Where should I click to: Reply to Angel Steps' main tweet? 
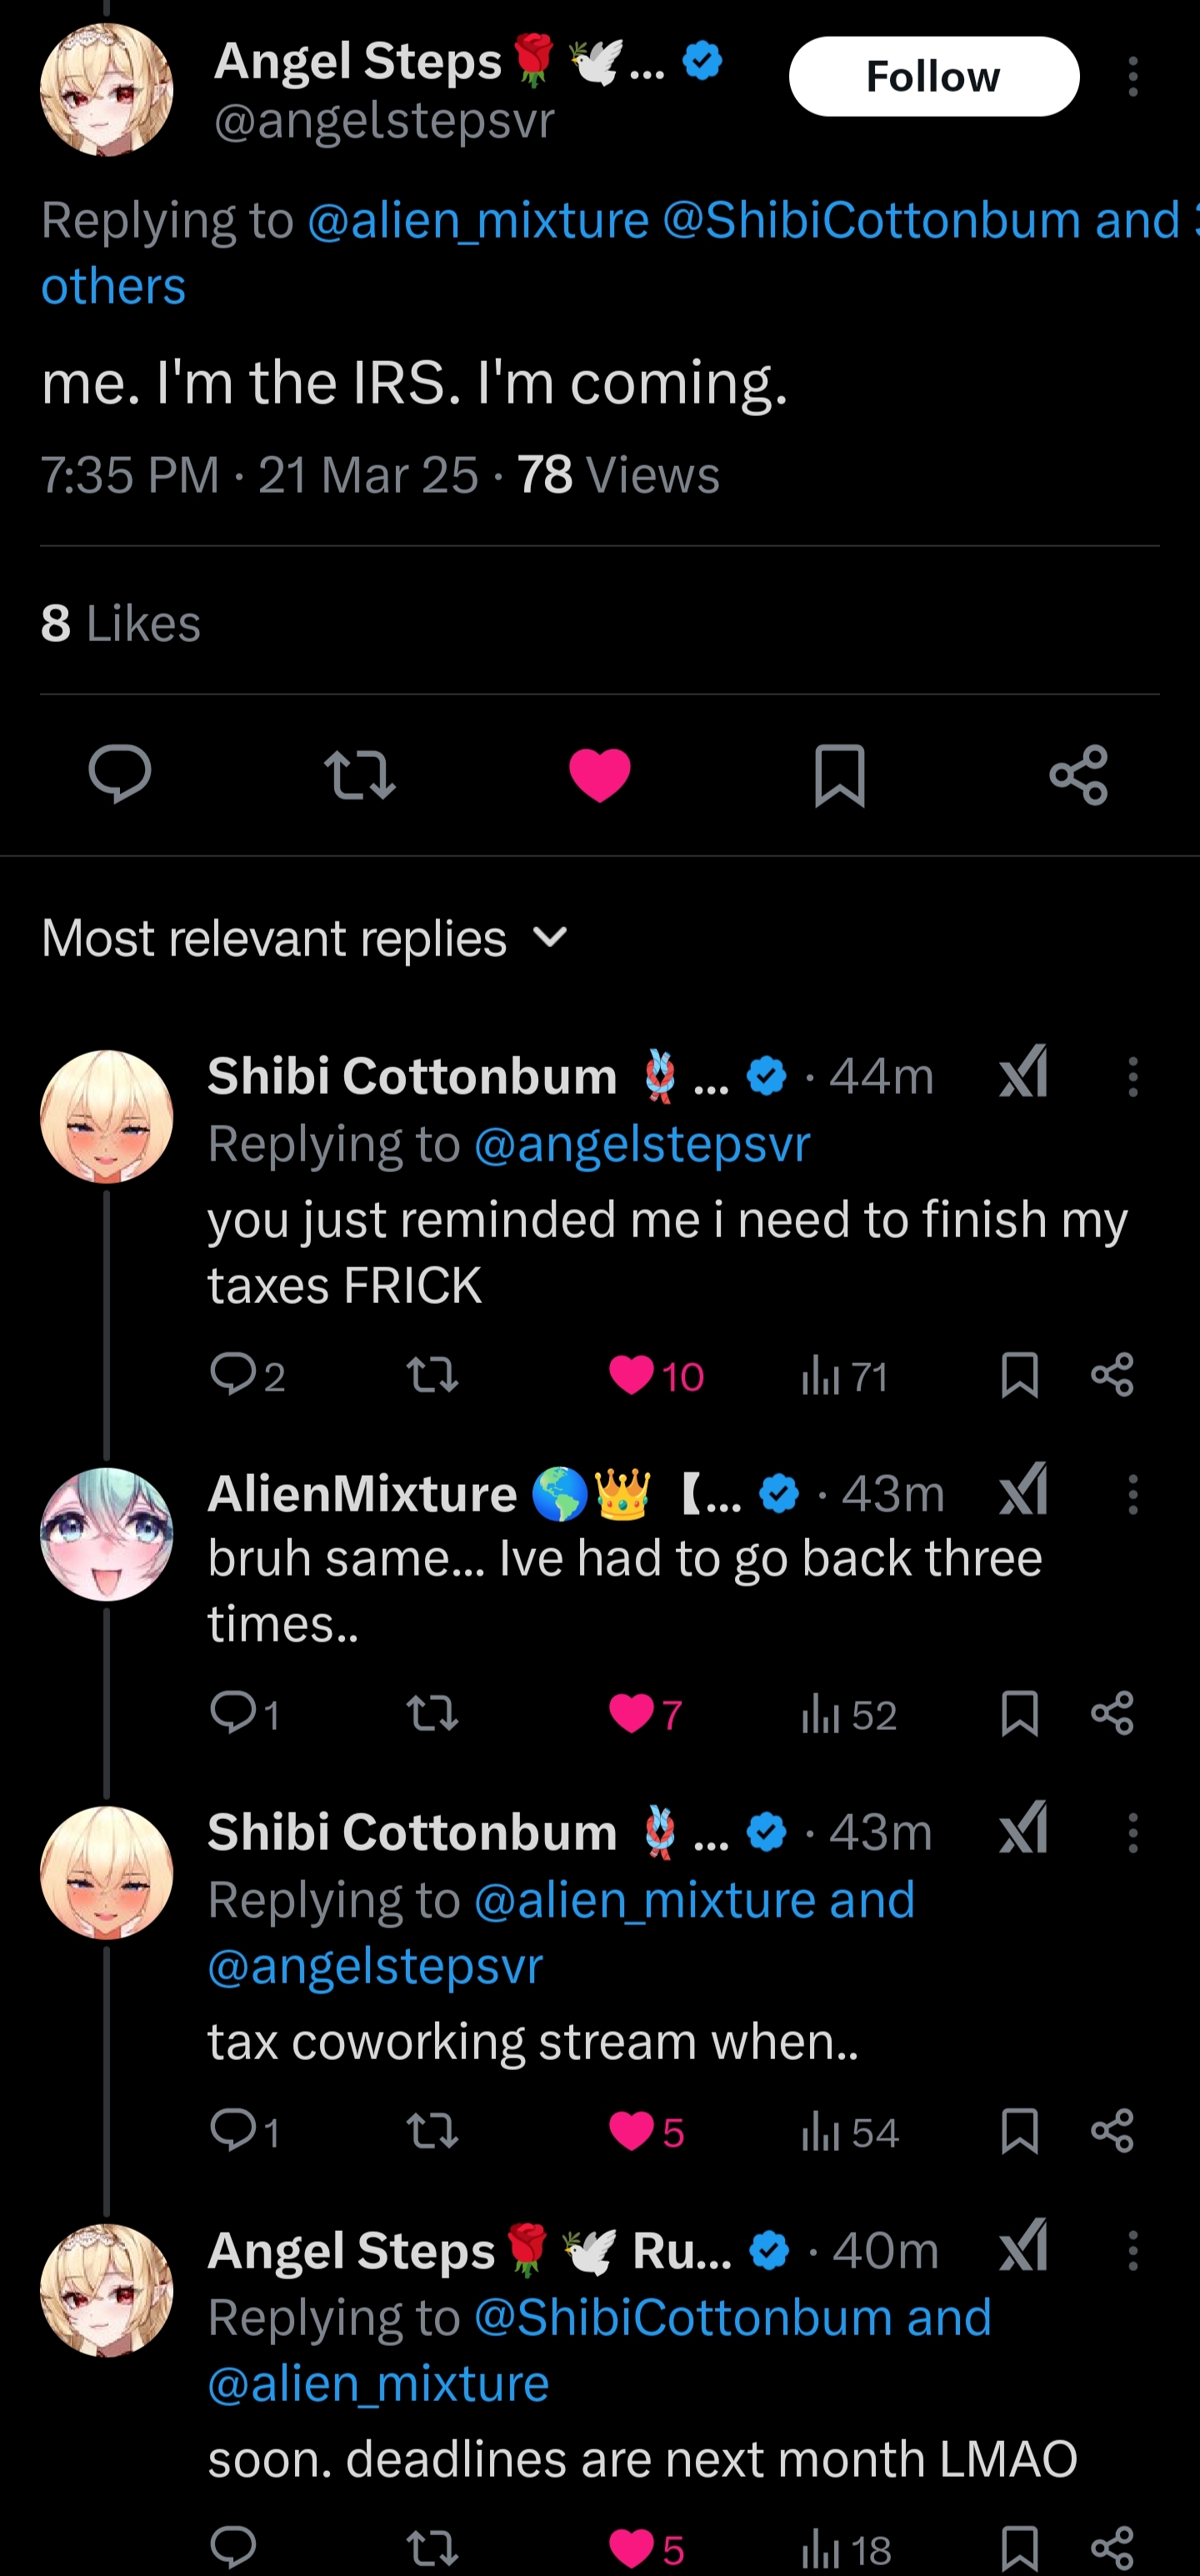(120, 774)
